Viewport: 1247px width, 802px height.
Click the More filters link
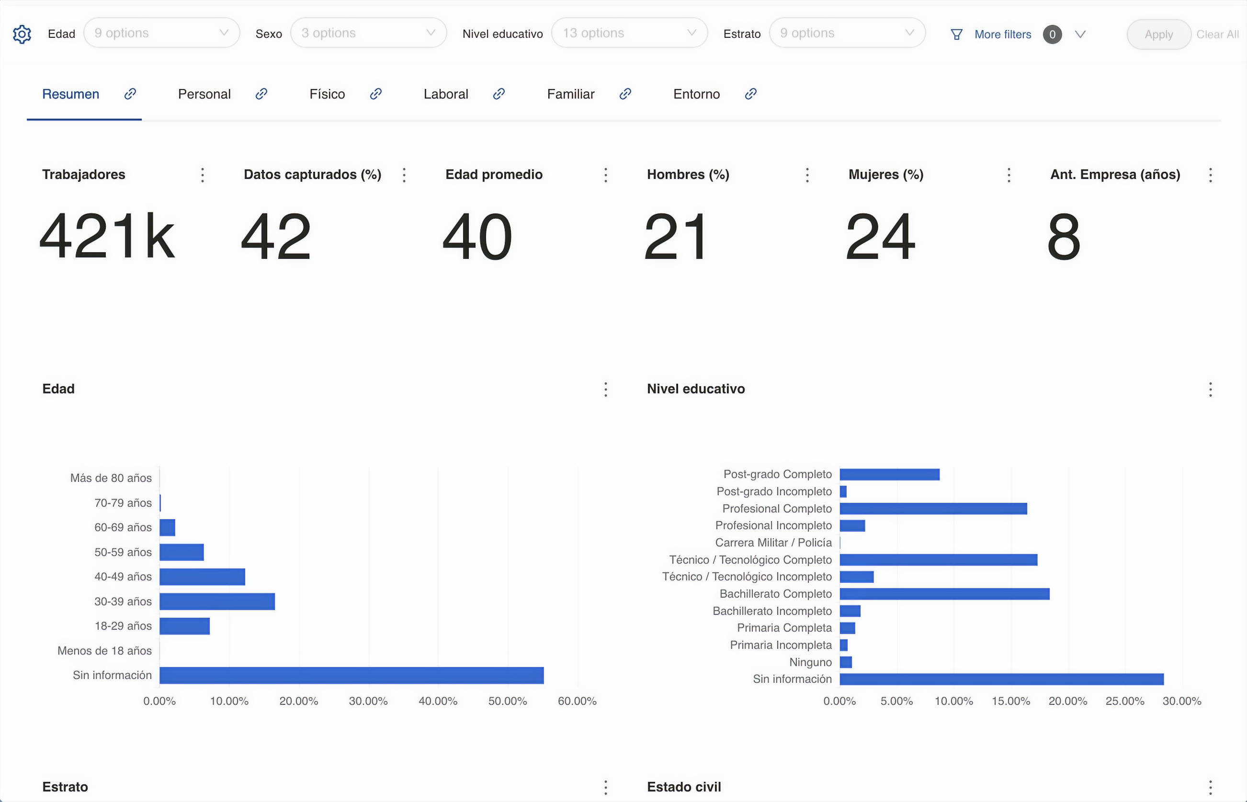click(1003, 34)
